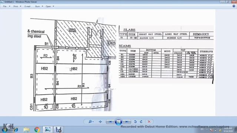The width and height of the screenshot is (237, 133).
Task: Click the "R2" label in plan
Action: [46, 56]
